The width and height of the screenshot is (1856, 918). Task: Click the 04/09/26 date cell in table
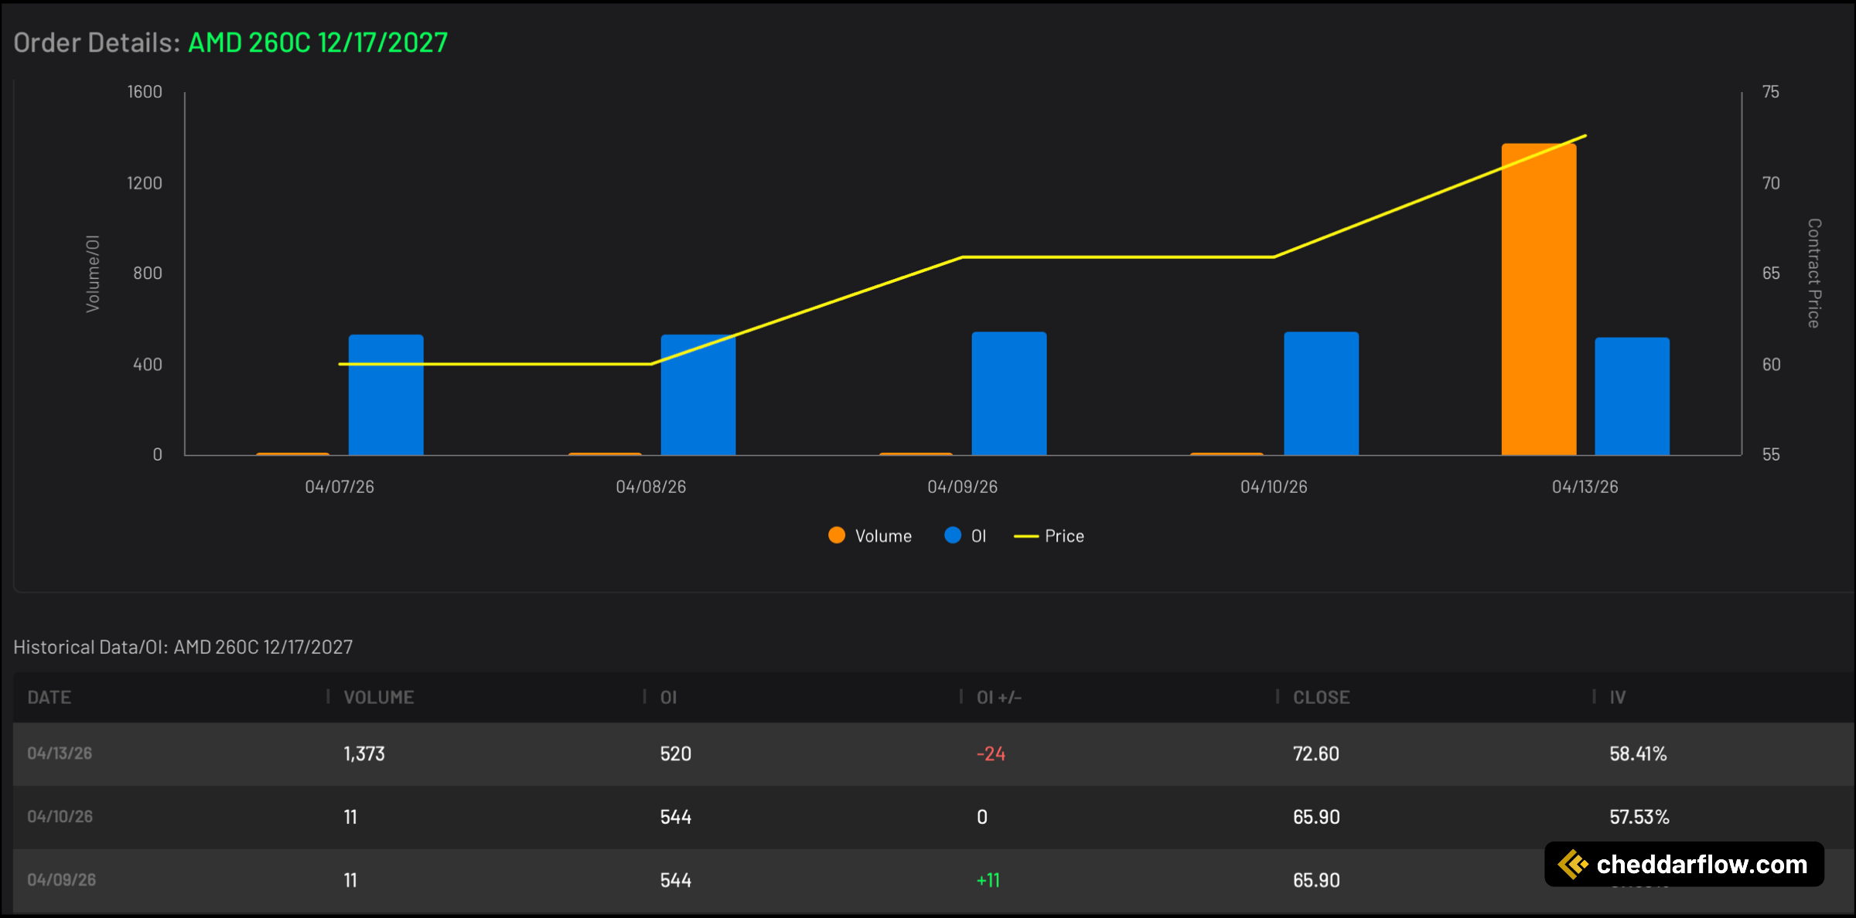click(x=62, y=880)
